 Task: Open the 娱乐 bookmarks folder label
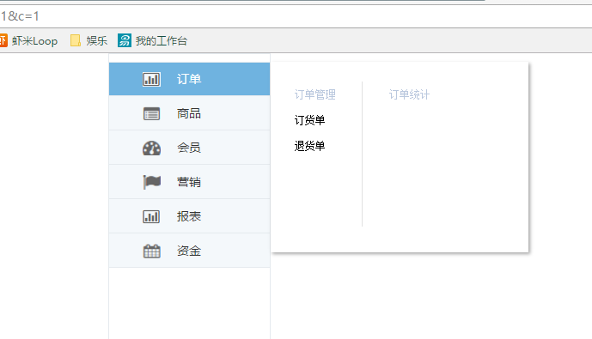(96, 40)
